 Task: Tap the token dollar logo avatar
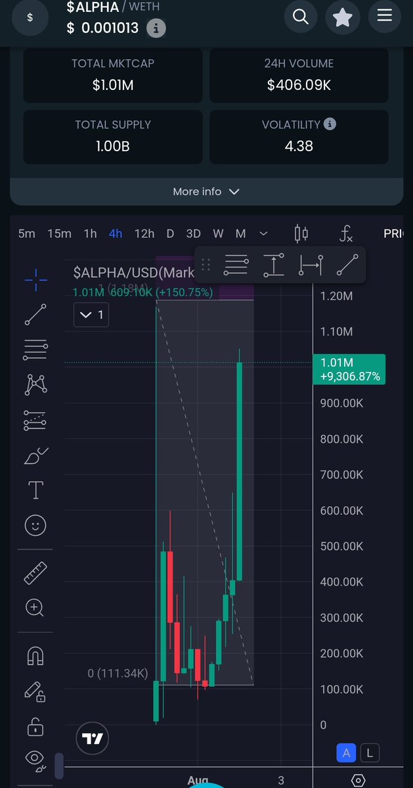click(30, 18)
